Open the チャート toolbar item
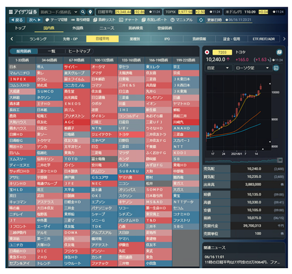Viewport: 292px width, 274px height. coord(128,20)
